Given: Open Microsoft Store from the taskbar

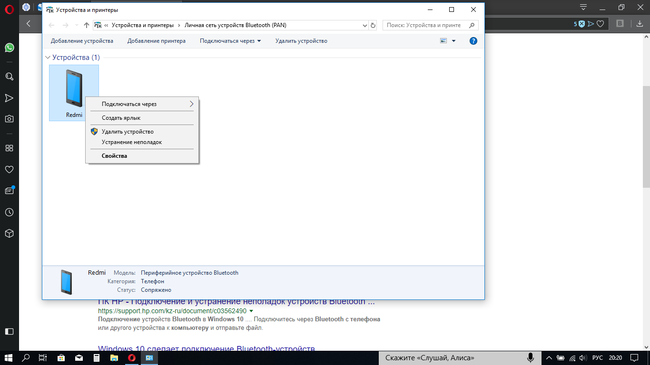Looking at the screenshot, I should pyautogui.click(x=61, y=358).
